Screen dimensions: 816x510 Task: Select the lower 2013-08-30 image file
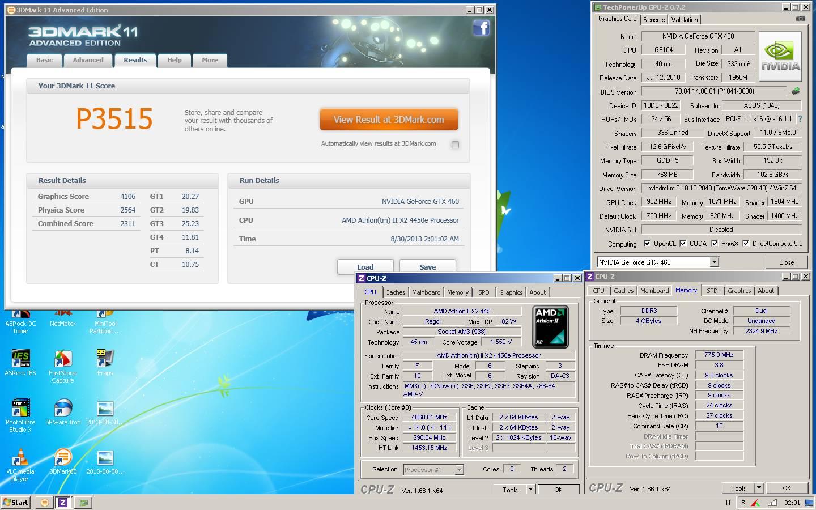point(105,462)
